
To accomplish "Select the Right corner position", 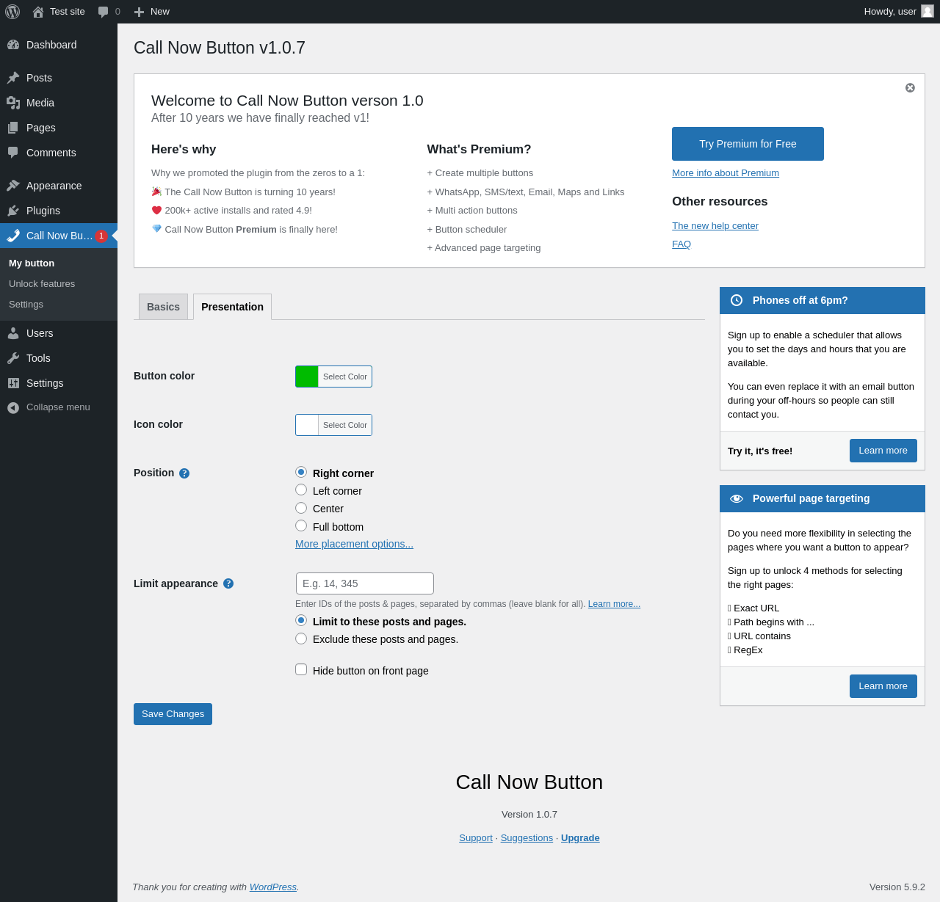I will pos(301,472).
